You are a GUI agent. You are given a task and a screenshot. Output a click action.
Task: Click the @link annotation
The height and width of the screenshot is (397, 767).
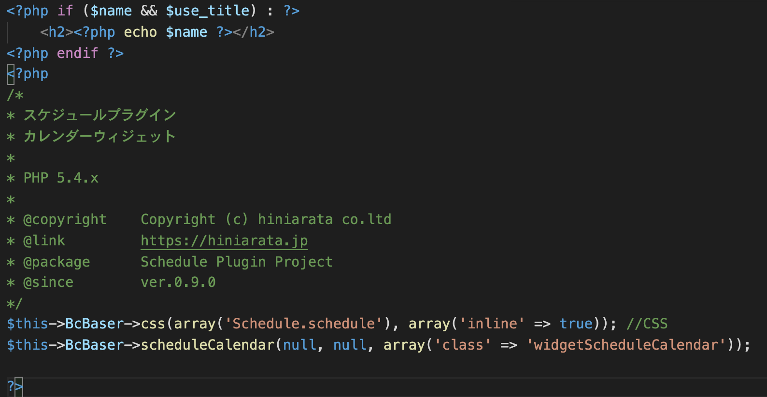click(44, 241)
